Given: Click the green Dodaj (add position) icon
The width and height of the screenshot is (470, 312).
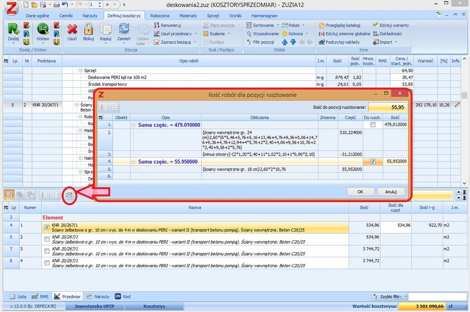Looking at the screenshot, I should coord(13,29).
